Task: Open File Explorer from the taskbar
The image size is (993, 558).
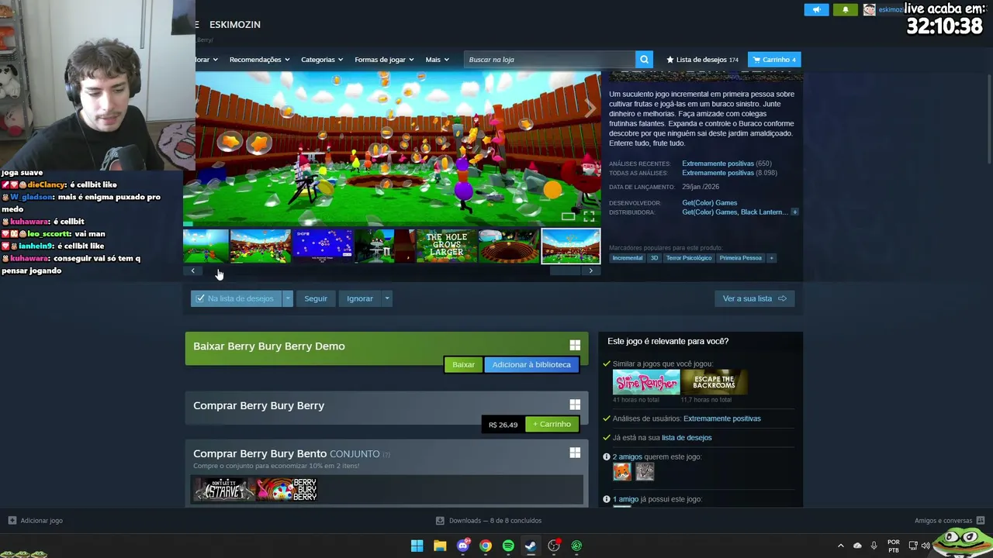Action: (x=440, y=546)
